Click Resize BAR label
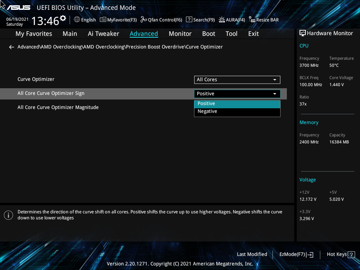The width and height of the screenshot is (360, 270). [268, 20]
